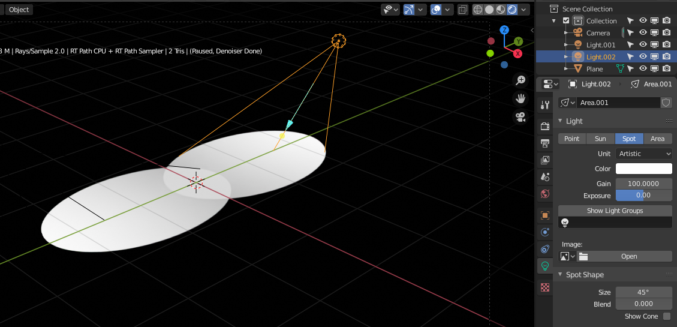
Task: Enable the Show Cone checkbox
Action: point(666,316)
